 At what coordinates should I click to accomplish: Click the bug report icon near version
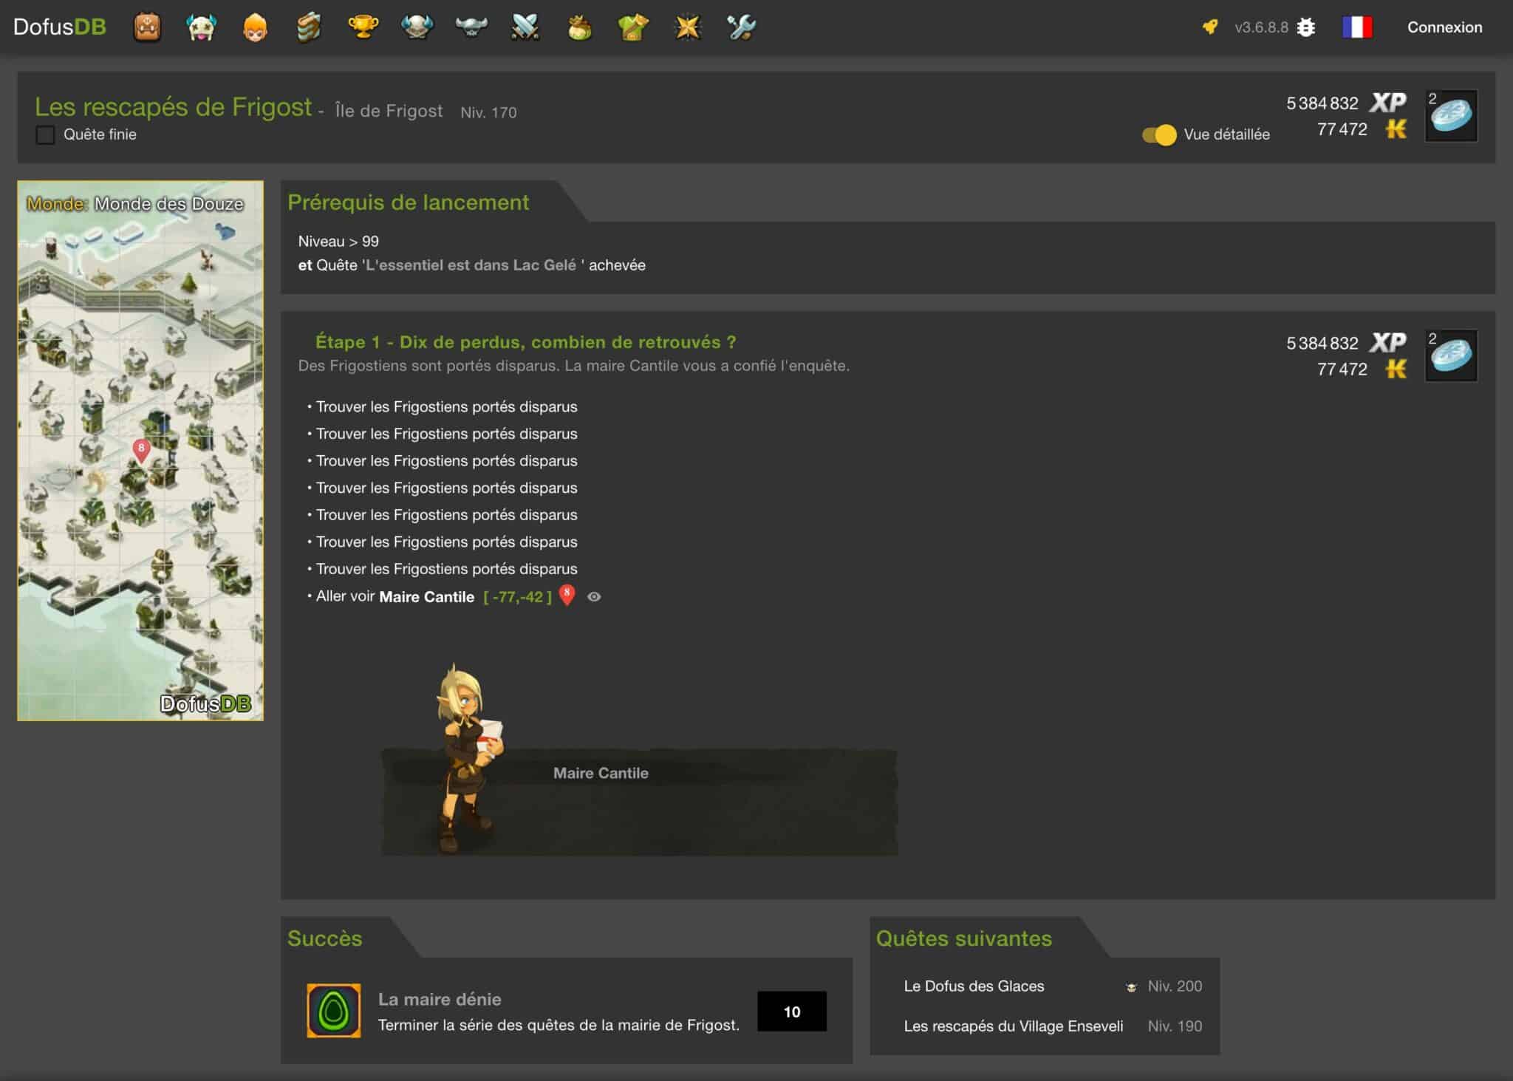click(x=1306, y=27)
